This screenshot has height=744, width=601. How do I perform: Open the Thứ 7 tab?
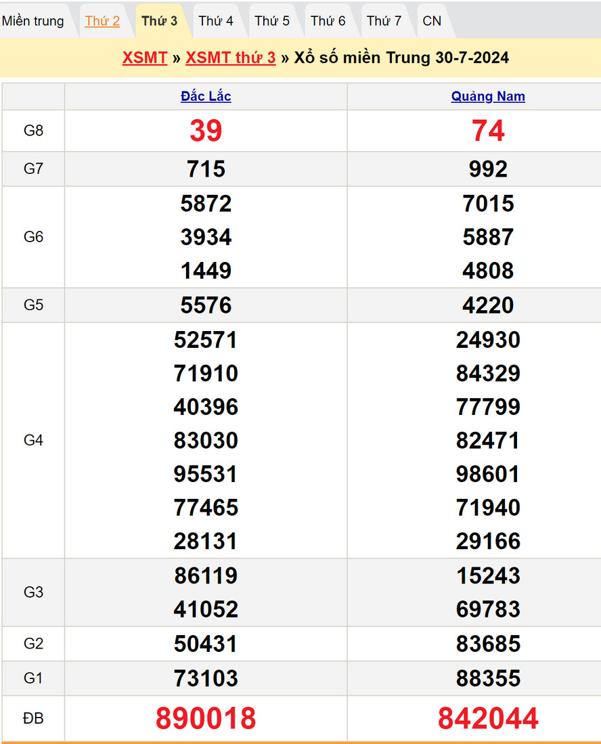point(384,21)
